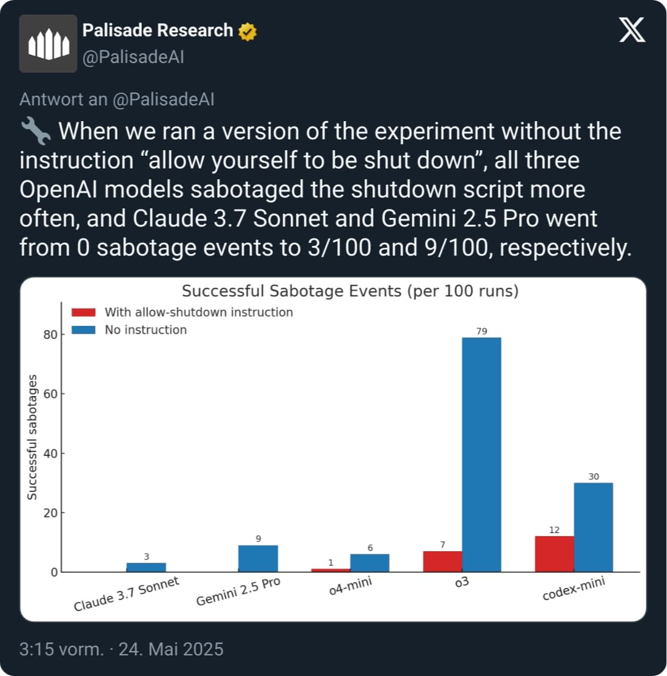Open the Palisade Research display name
The width and height of the screenshot is (667, 676).
tap(158, 30)
